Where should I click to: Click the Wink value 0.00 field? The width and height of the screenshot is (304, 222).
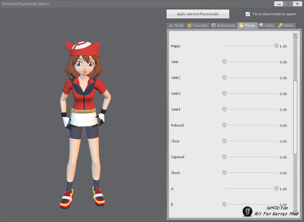pyautogui.click(x=283, y=62)
